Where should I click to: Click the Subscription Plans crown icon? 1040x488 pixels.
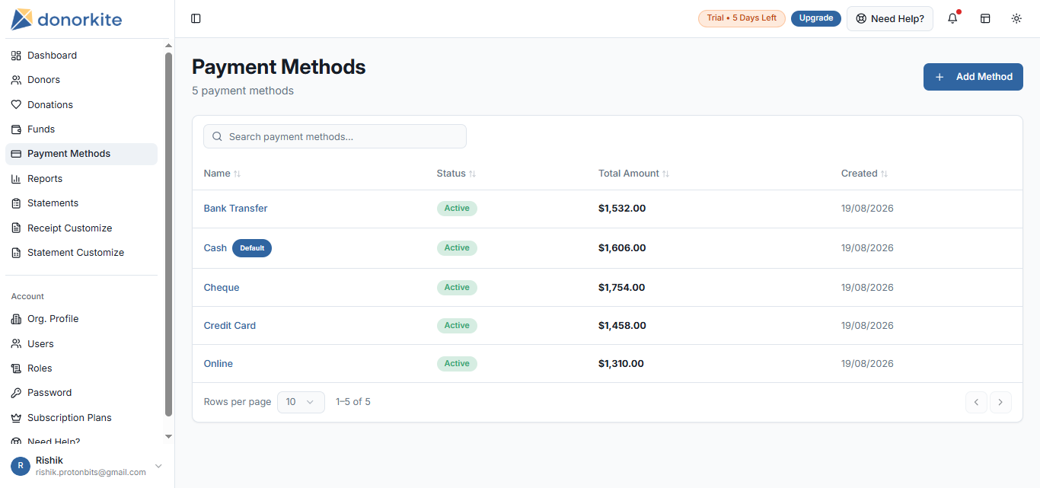click(x=16, y=418)
